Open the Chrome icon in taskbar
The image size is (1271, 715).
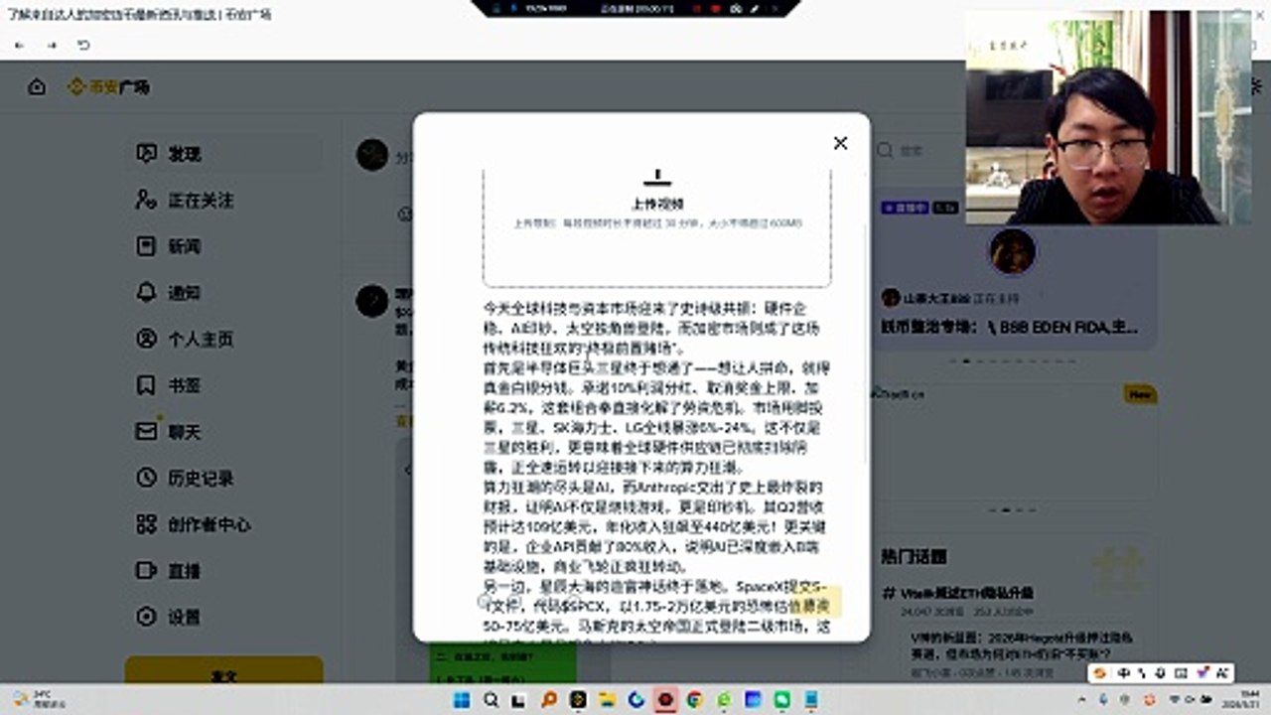[x=694, y=700]
